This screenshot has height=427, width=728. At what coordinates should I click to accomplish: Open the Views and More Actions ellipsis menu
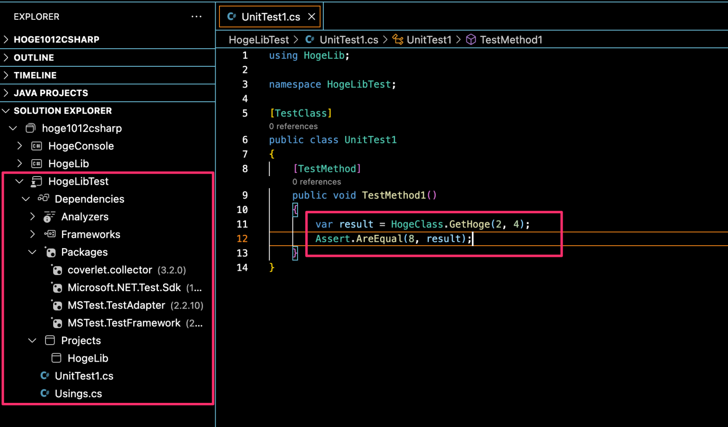(x=196, y=16)
